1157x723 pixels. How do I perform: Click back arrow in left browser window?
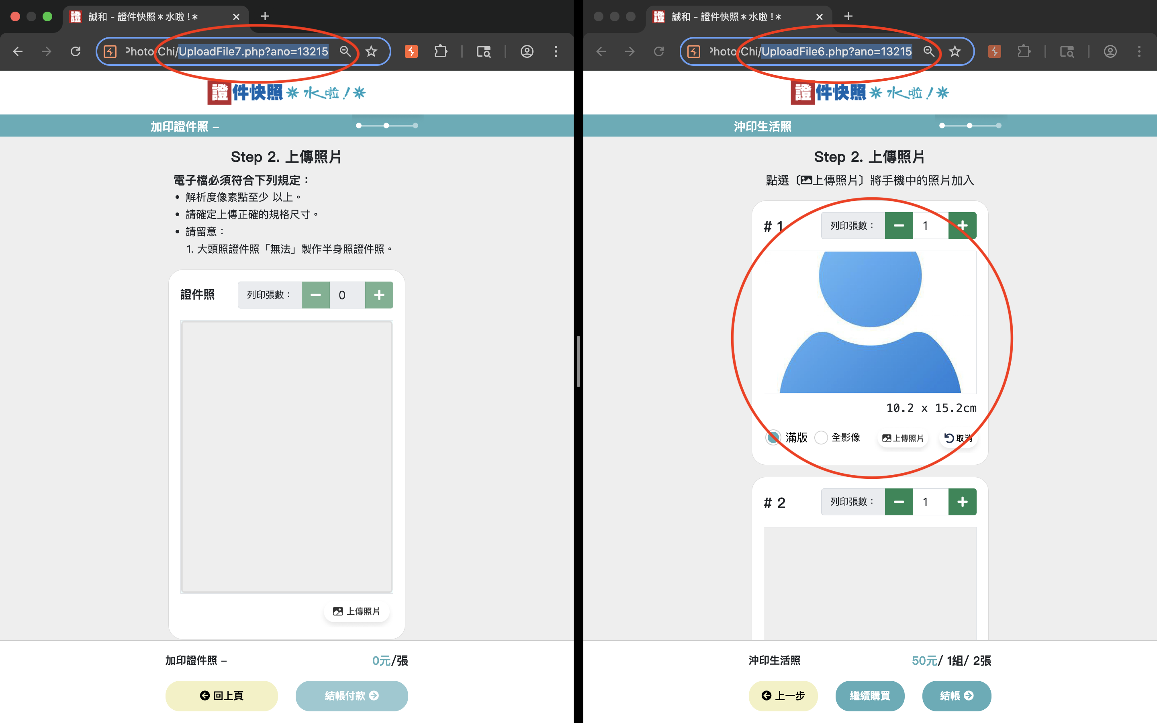point(18,51)
